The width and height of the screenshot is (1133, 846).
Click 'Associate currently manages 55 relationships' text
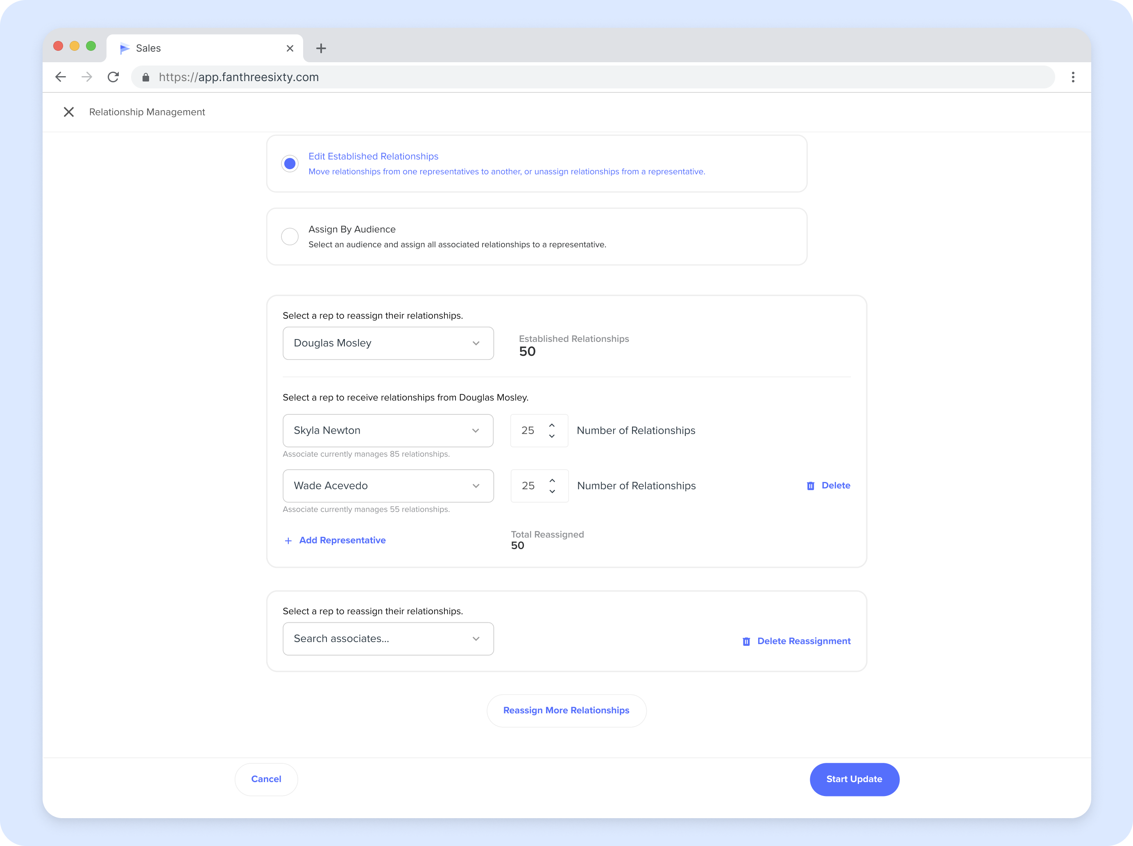click(366, 509)
